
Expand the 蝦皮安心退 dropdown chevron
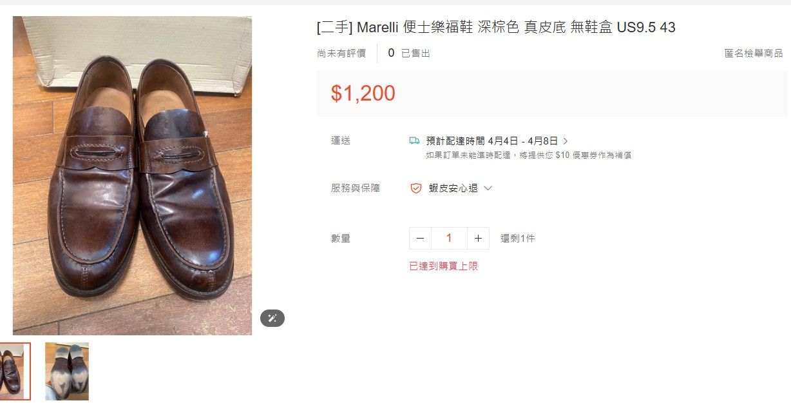point(488,188)
